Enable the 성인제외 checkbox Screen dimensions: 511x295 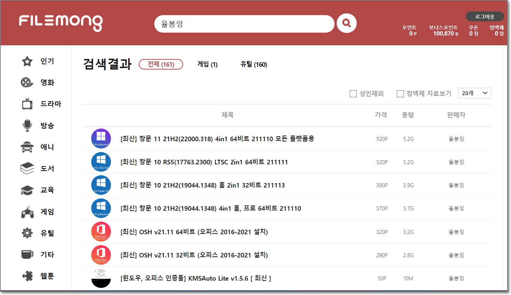tap(353, 94)
